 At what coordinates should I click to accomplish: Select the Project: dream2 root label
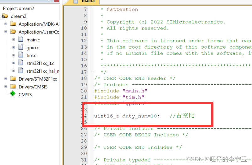click(19, 8)
